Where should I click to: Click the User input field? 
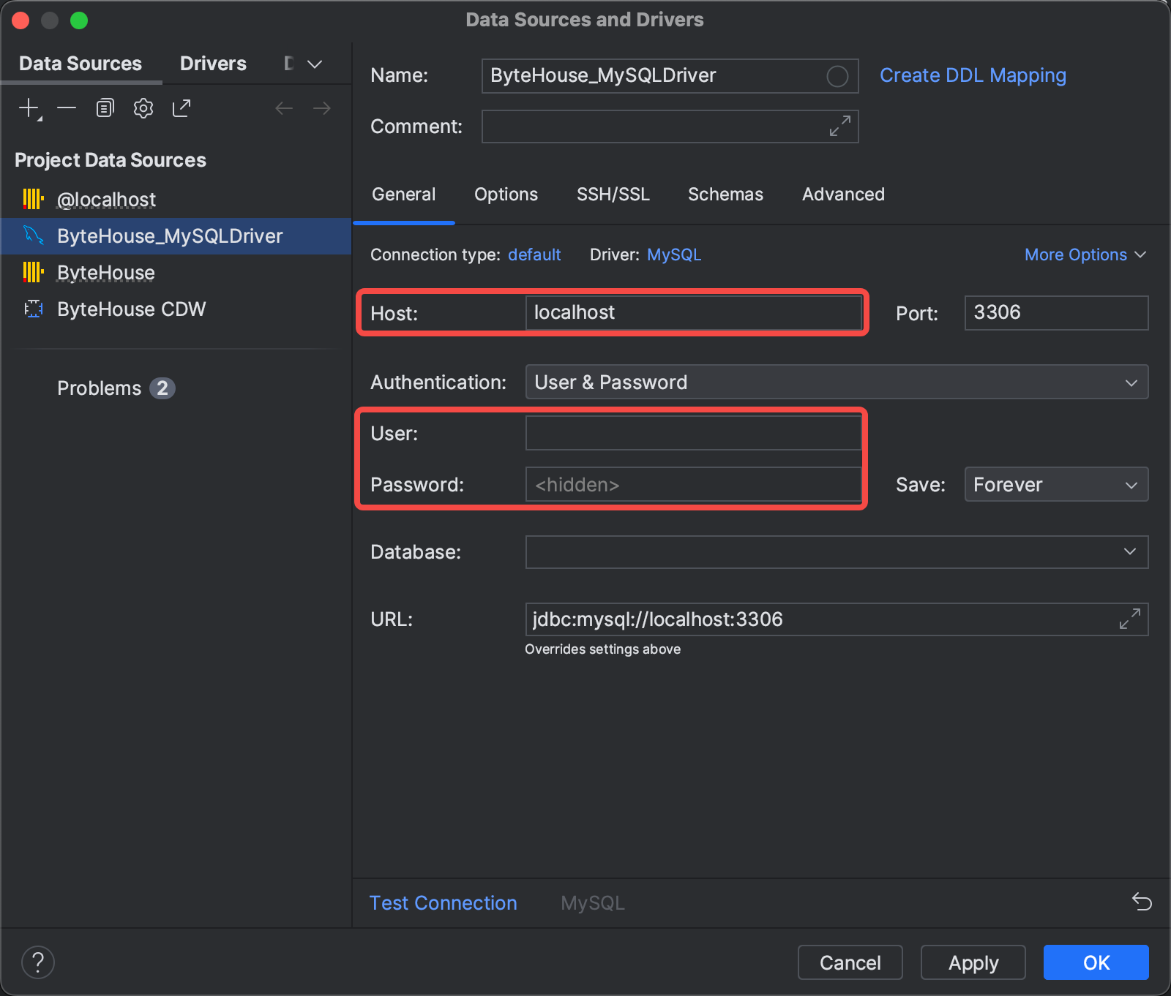693,433
